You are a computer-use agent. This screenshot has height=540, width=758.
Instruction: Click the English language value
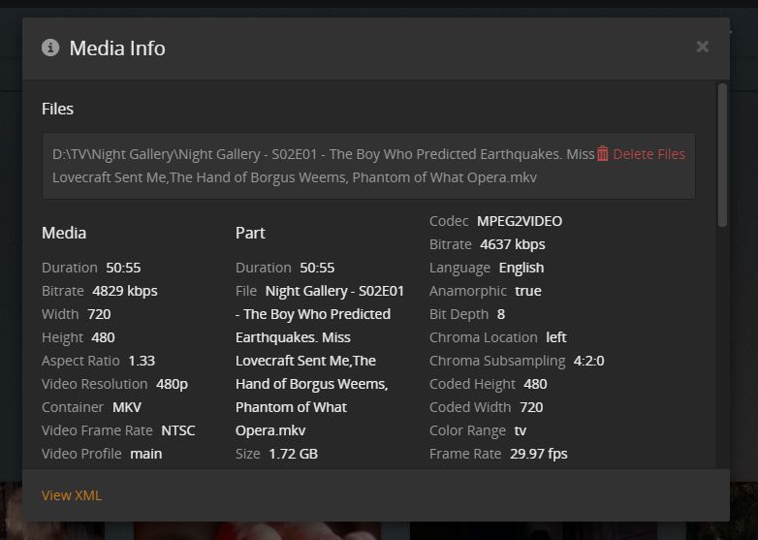(x=521, y=268)
